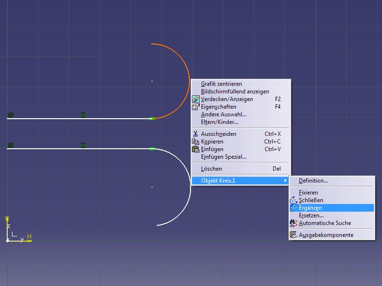The width and height of the screenshot is (382, 286).
Task: Click coincidence constraint symbol at lower line start
Action: click(11, 145)
